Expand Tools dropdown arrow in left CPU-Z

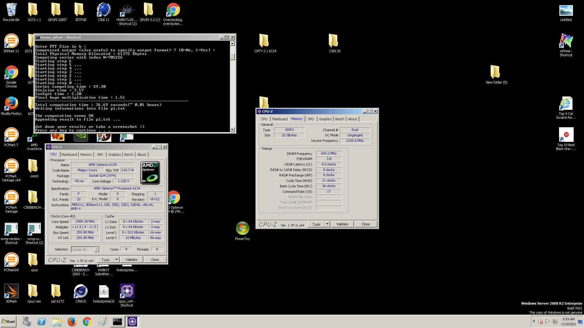point(116,260)
